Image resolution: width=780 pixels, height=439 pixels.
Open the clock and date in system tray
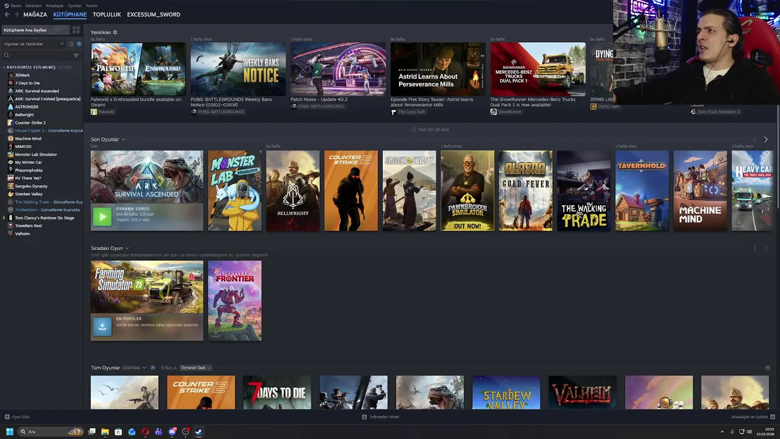pos(765,432)
